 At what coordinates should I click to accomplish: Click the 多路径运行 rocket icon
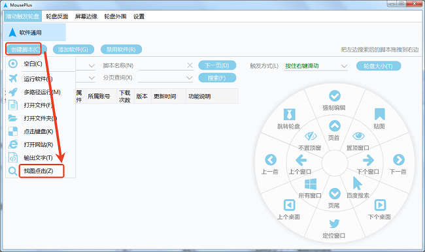point(13,92)
